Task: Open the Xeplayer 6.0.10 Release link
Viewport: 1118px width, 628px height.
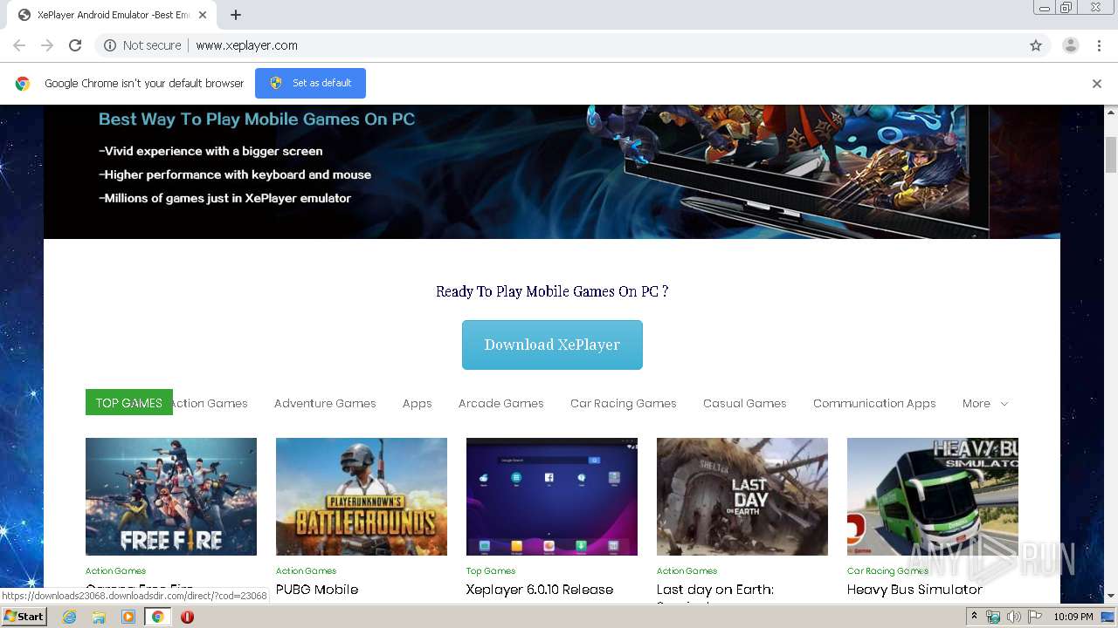Action: click(x=540, y=590)
